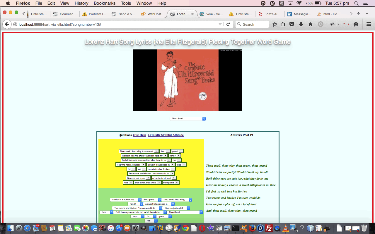Open the Apple menu
This screenshot has height=234, width=375.
[x=8, y=3]
